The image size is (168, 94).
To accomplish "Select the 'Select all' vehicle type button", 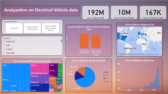I will tap(14, 28).
